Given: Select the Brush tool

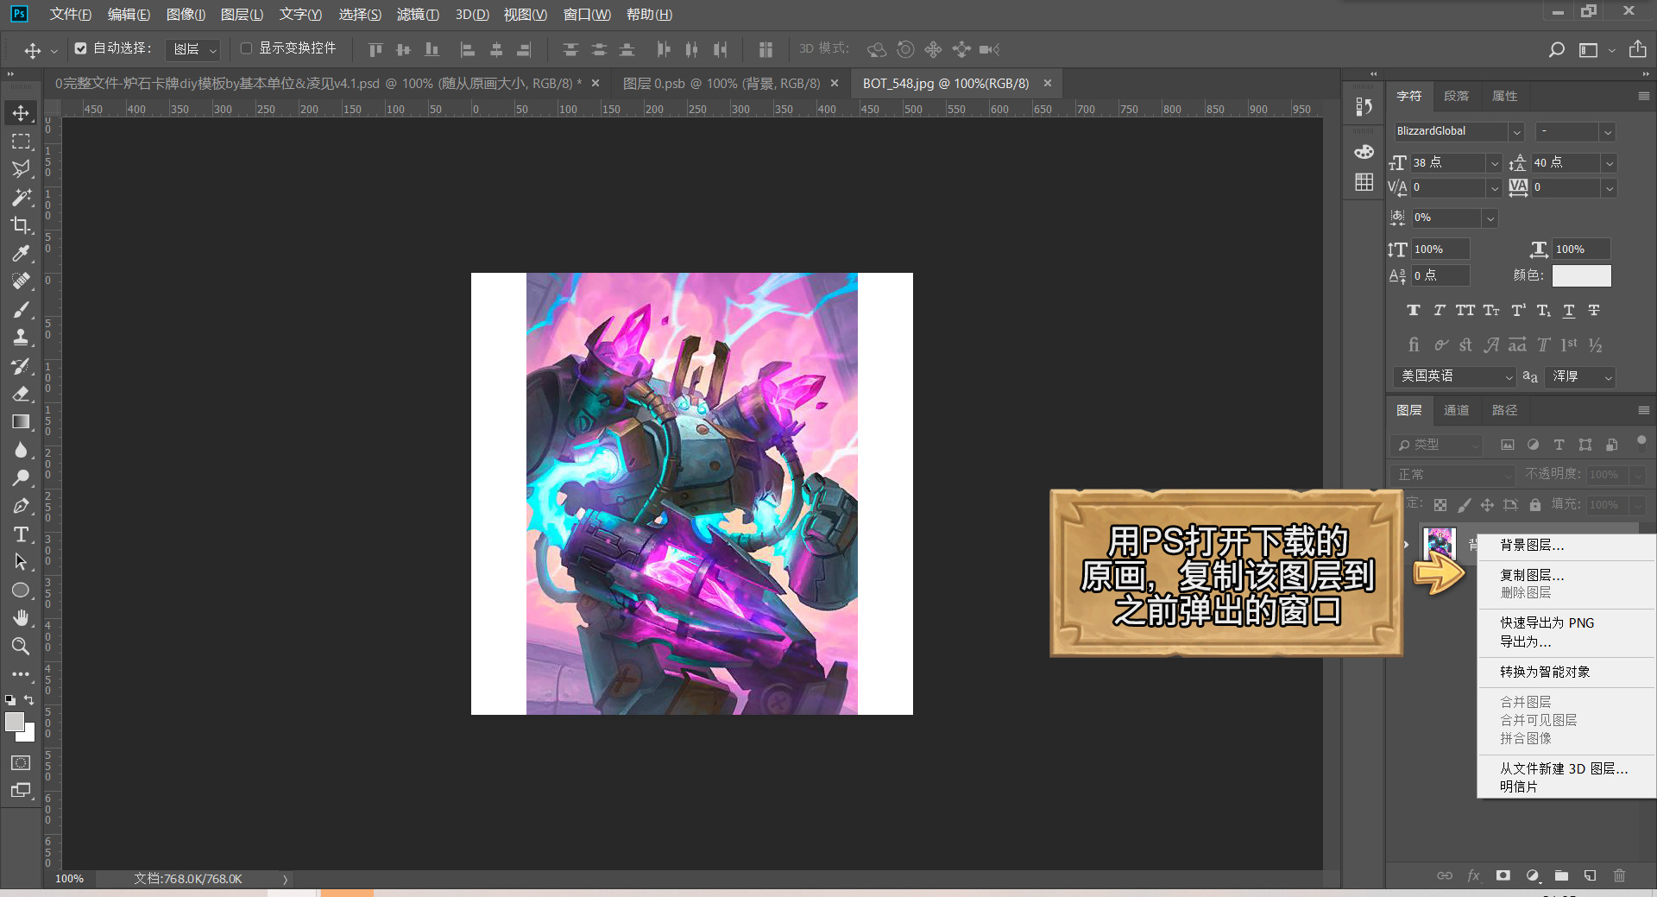Looking at the screenshot, I should [x=21, y=309].
